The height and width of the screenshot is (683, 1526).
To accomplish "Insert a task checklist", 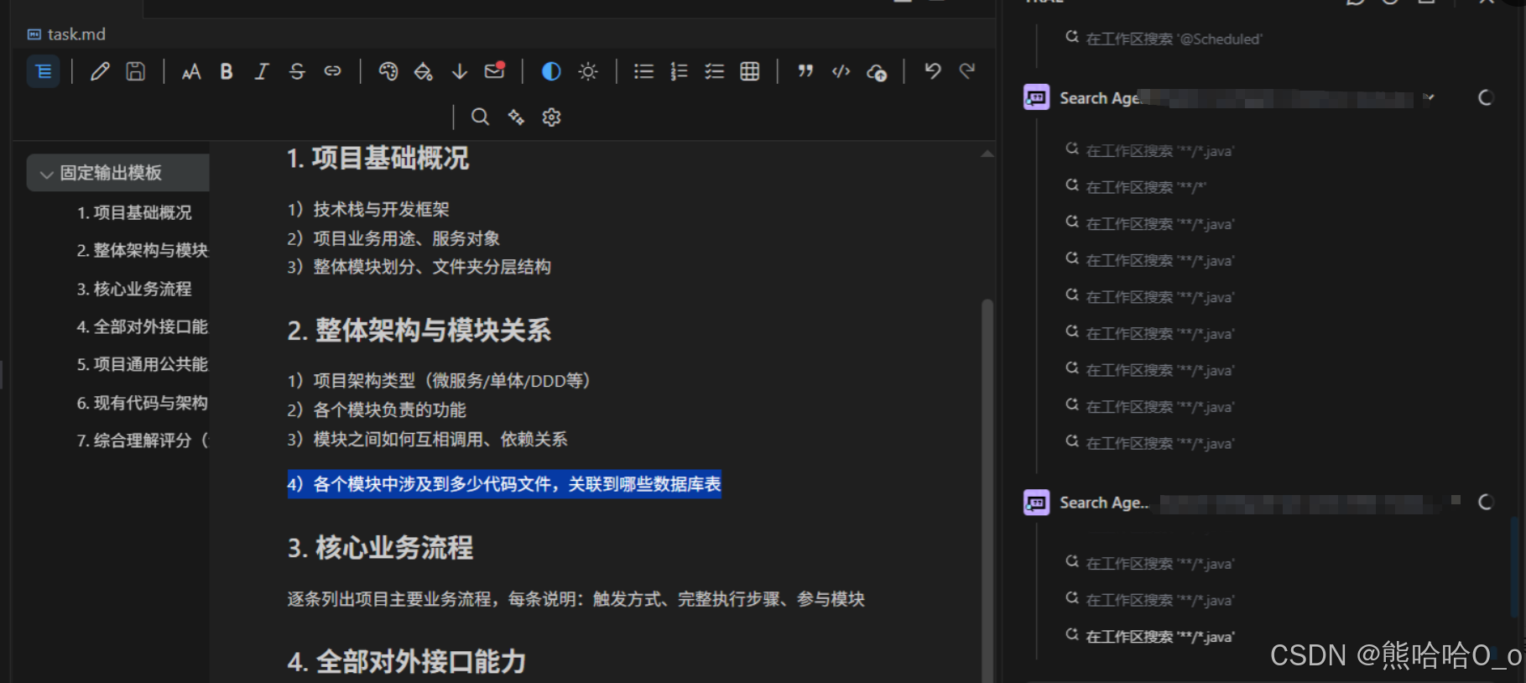I will pos(714,72).
